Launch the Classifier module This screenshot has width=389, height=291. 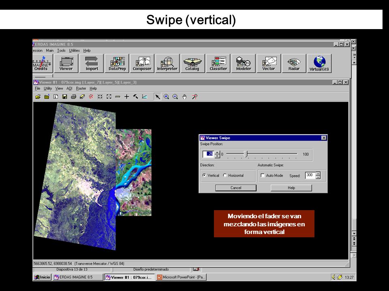coord(218,63)
